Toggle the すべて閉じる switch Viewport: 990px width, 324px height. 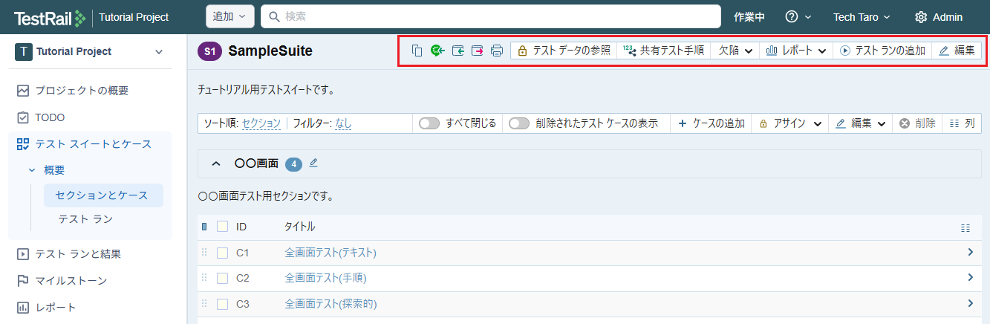[429, 123]
